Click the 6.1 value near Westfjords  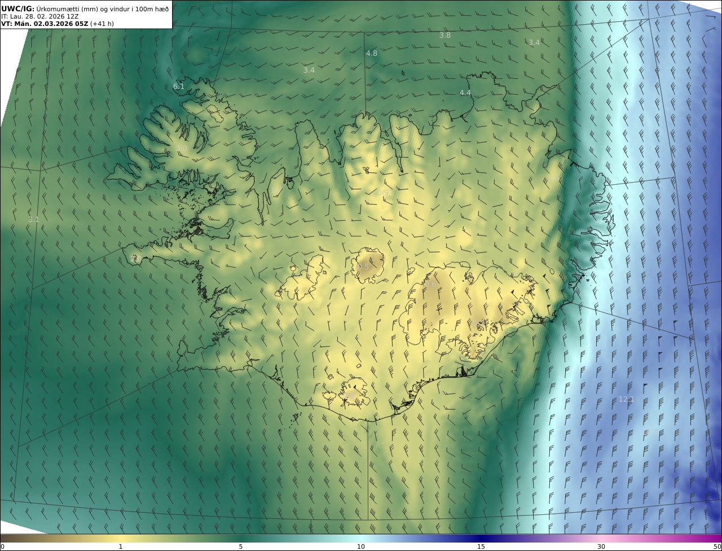pyautogui.click(x=179, y=86)
